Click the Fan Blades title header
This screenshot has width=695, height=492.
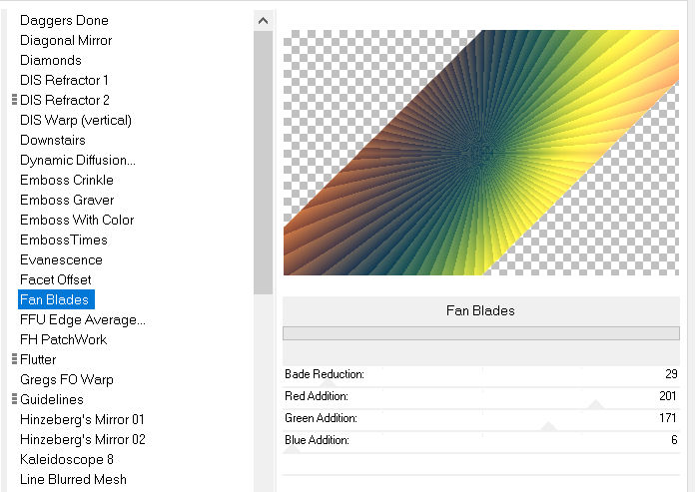tap(480, 310)
